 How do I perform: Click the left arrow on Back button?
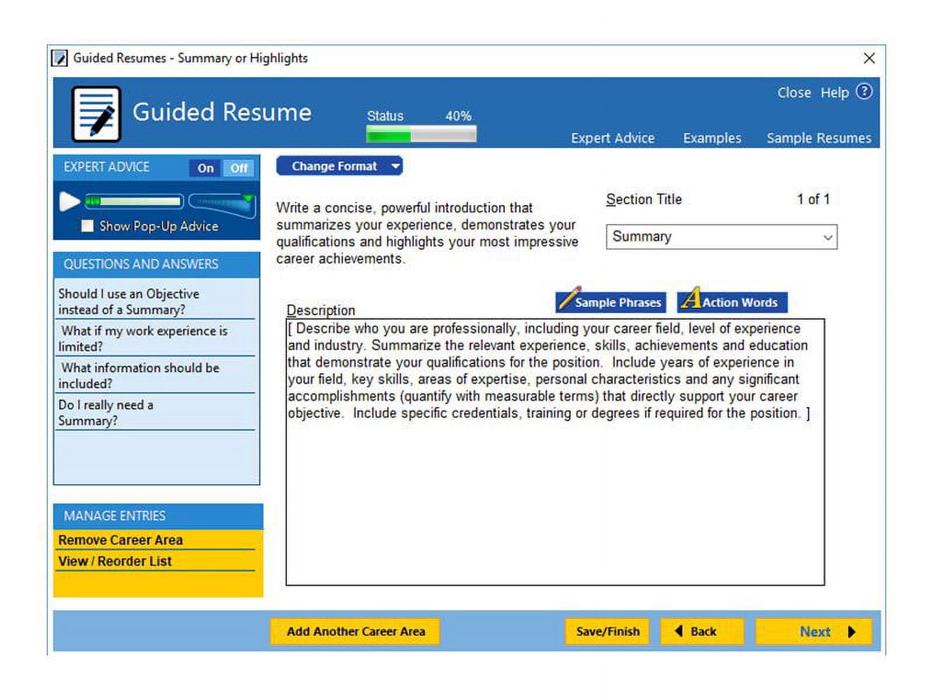click(x=679, y=631)
